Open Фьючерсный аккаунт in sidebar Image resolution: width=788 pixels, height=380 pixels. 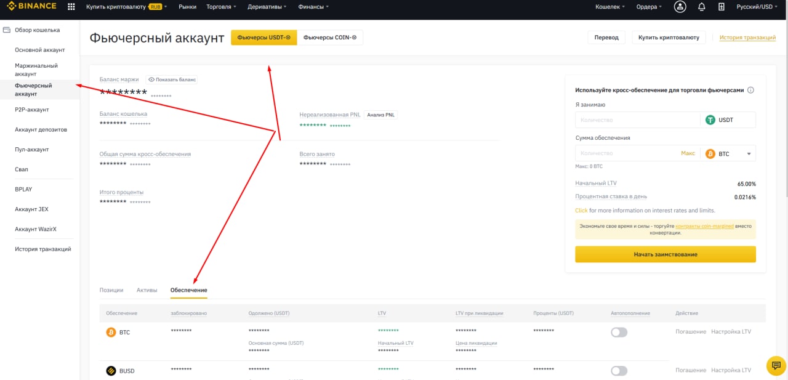[x=33, y=90]
